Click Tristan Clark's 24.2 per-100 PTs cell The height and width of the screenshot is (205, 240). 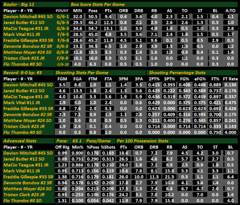point(123,195)
